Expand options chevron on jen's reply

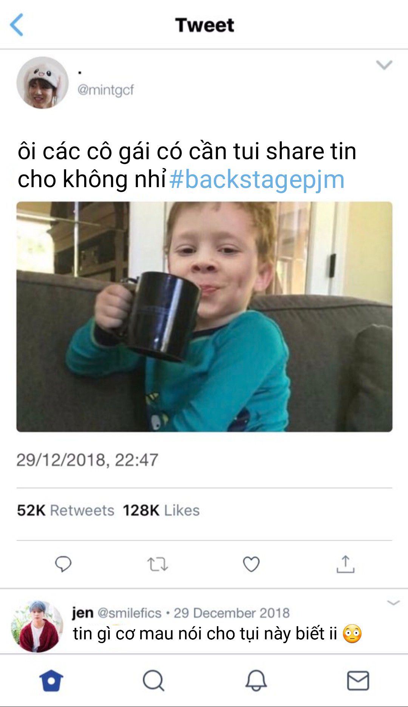click(x=393, y=603)
